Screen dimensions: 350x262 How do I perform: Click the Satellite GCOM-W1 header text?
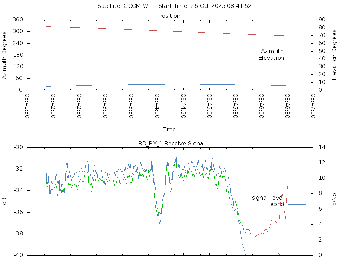click(x=124, y=6)
